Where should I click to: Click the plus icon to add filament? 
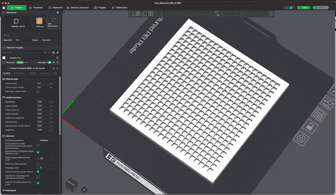pos(45,52)
